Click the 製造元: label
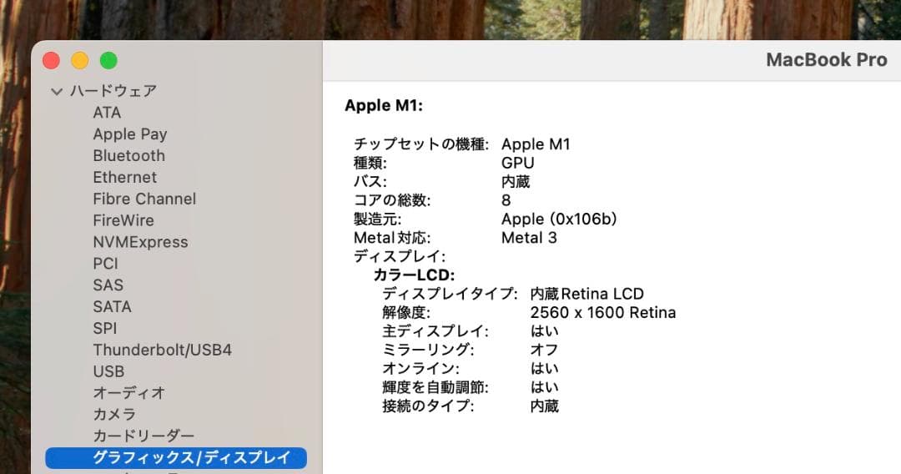 click(x=378, y=219)
